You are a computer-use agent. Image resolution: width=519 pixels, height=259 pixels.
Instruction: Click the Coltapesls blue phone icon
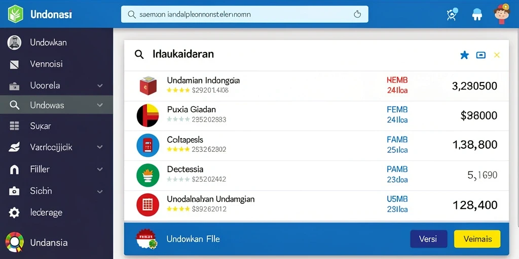coord(147,145)
